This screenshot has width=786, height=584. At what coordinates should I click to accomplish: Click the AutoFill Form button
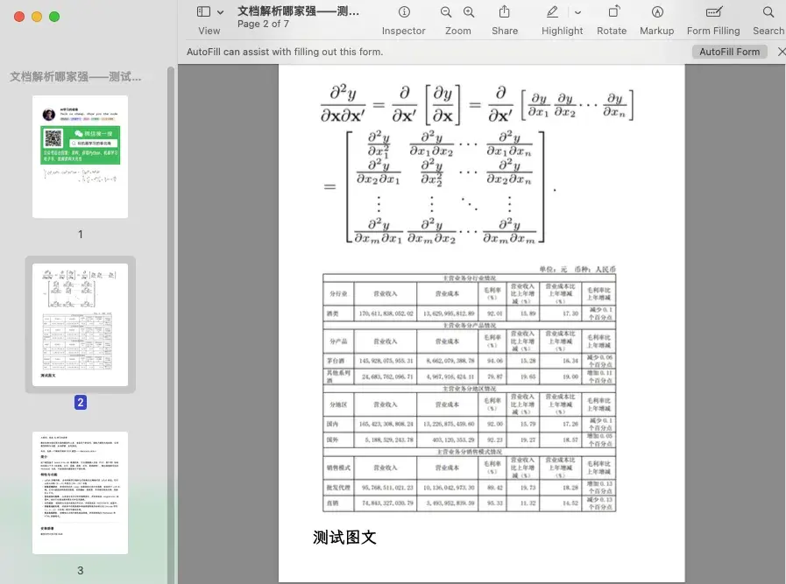(x=729, y=51)
